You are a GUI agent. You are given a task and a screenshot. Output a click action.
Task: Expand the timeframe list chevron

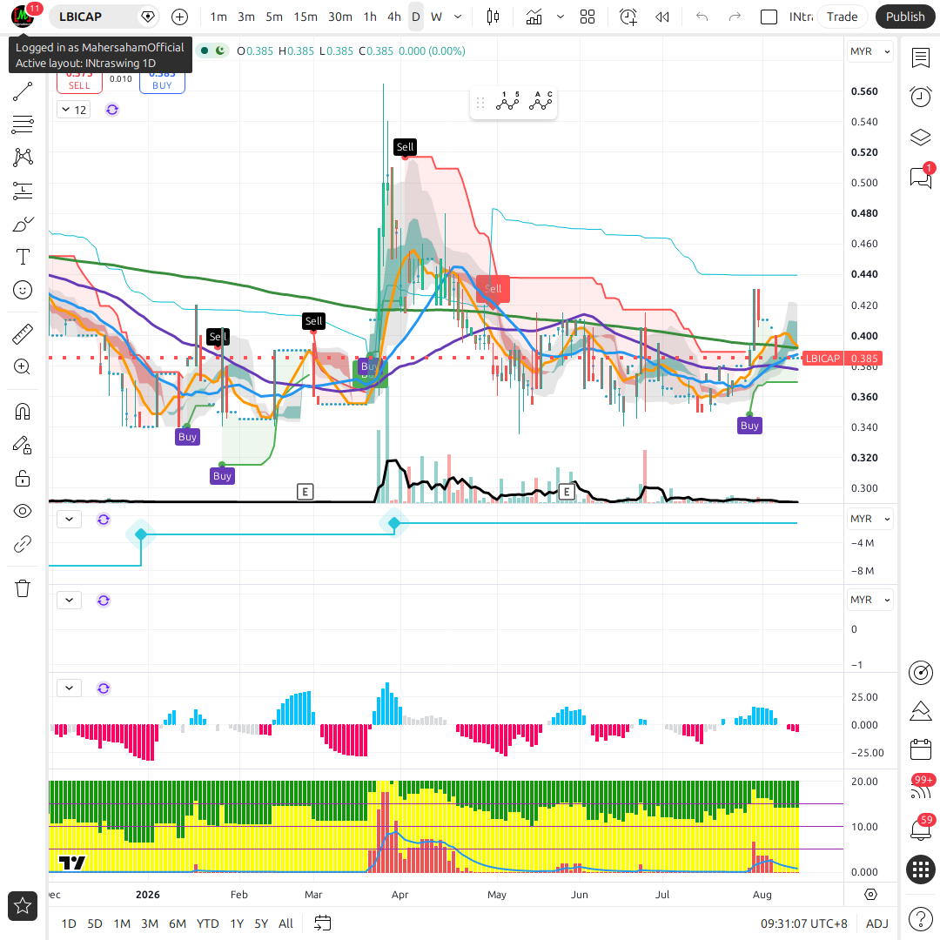click(x=458, y=17)
